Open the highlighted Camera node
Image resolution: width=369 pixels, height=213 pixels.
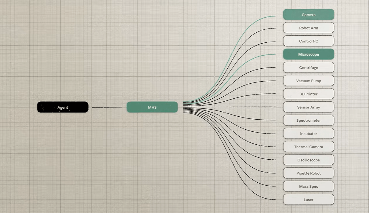pyautogui.click(x=309, y=15)
